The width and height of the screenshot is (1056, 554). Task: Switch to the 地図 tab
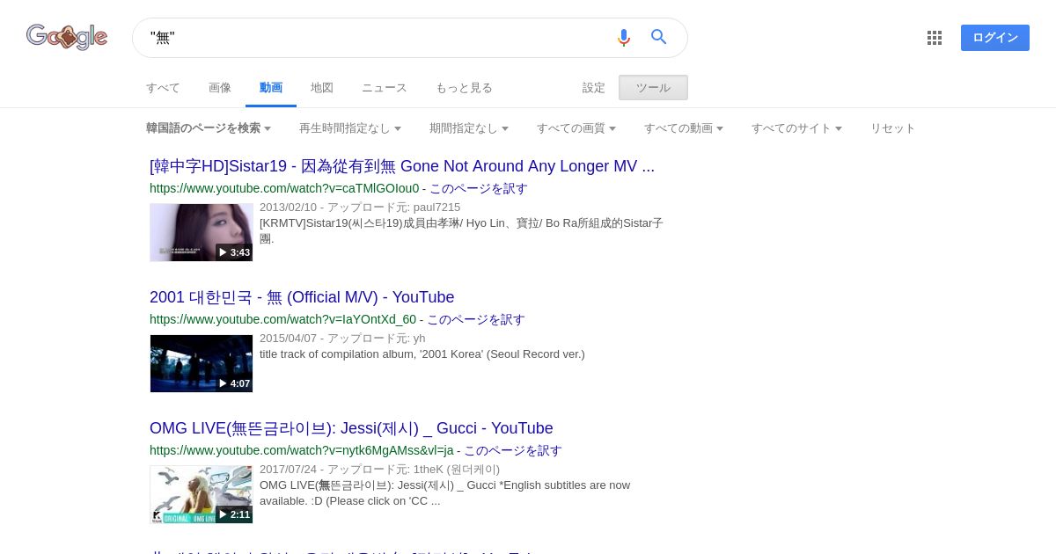click(322, 88)
